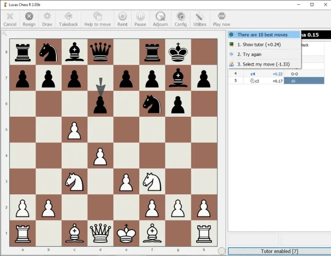Screen dimensions: 331x256
Task: Select the white c4 move entry
Action: pyautogui.click(x=253, y=74)
